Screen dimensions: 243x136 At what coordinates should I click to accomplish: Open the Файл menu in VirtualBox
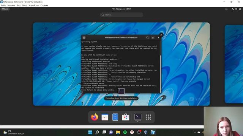[x=3, y=5]
